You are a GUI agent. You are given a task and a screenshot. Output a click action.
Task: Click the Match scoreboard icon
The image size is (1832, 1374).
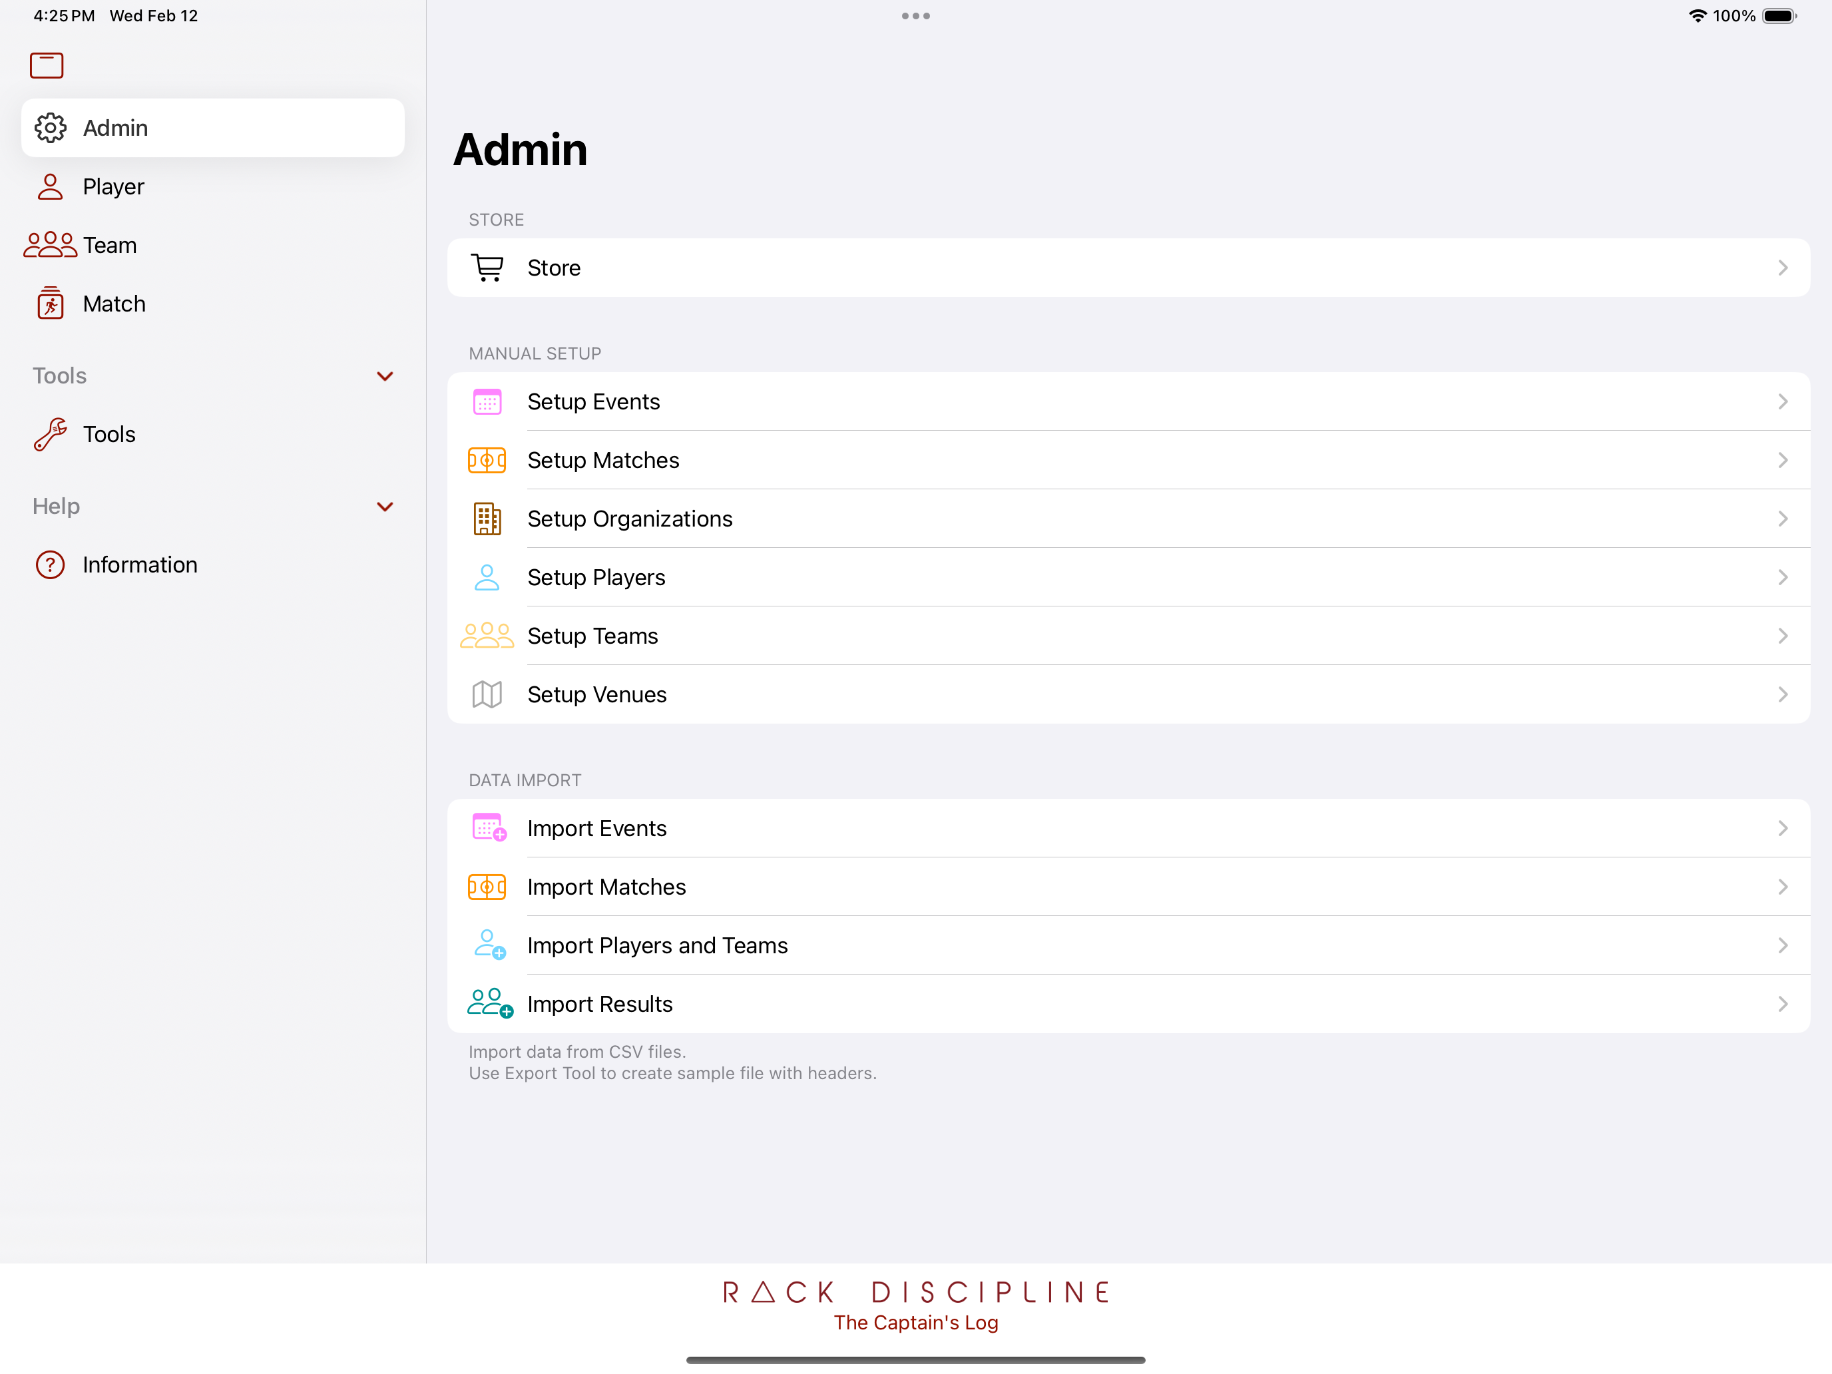pos(51,303)
